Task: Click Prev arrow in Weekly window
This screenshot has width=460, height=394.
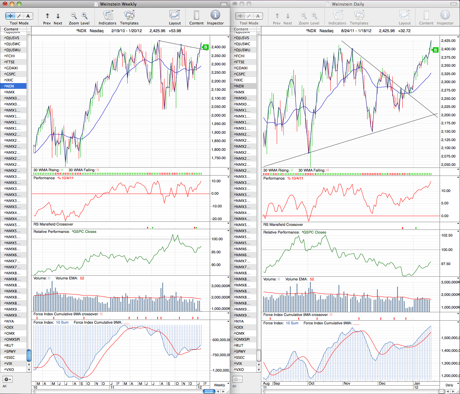Action: click(x=47, y=16)
